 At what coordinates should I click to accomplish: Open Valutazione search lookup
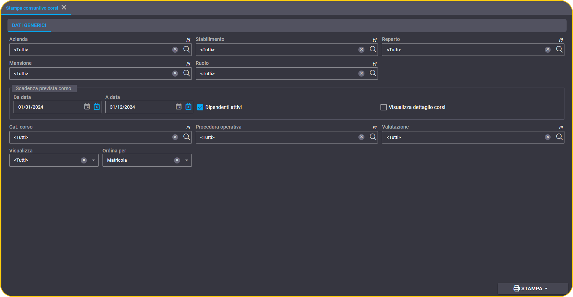[559, 137]
